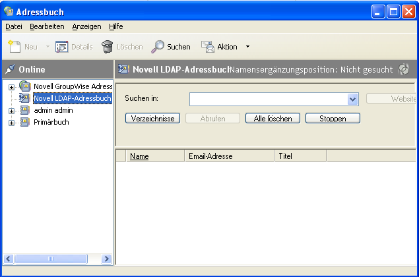
Task: Click the Alle löschen button
Action: coord(273,118)
